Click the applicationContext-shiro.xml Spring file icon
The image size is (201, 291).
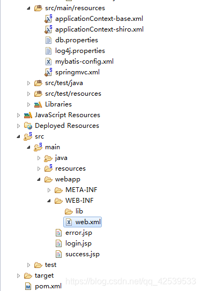[x=48, y=29]
